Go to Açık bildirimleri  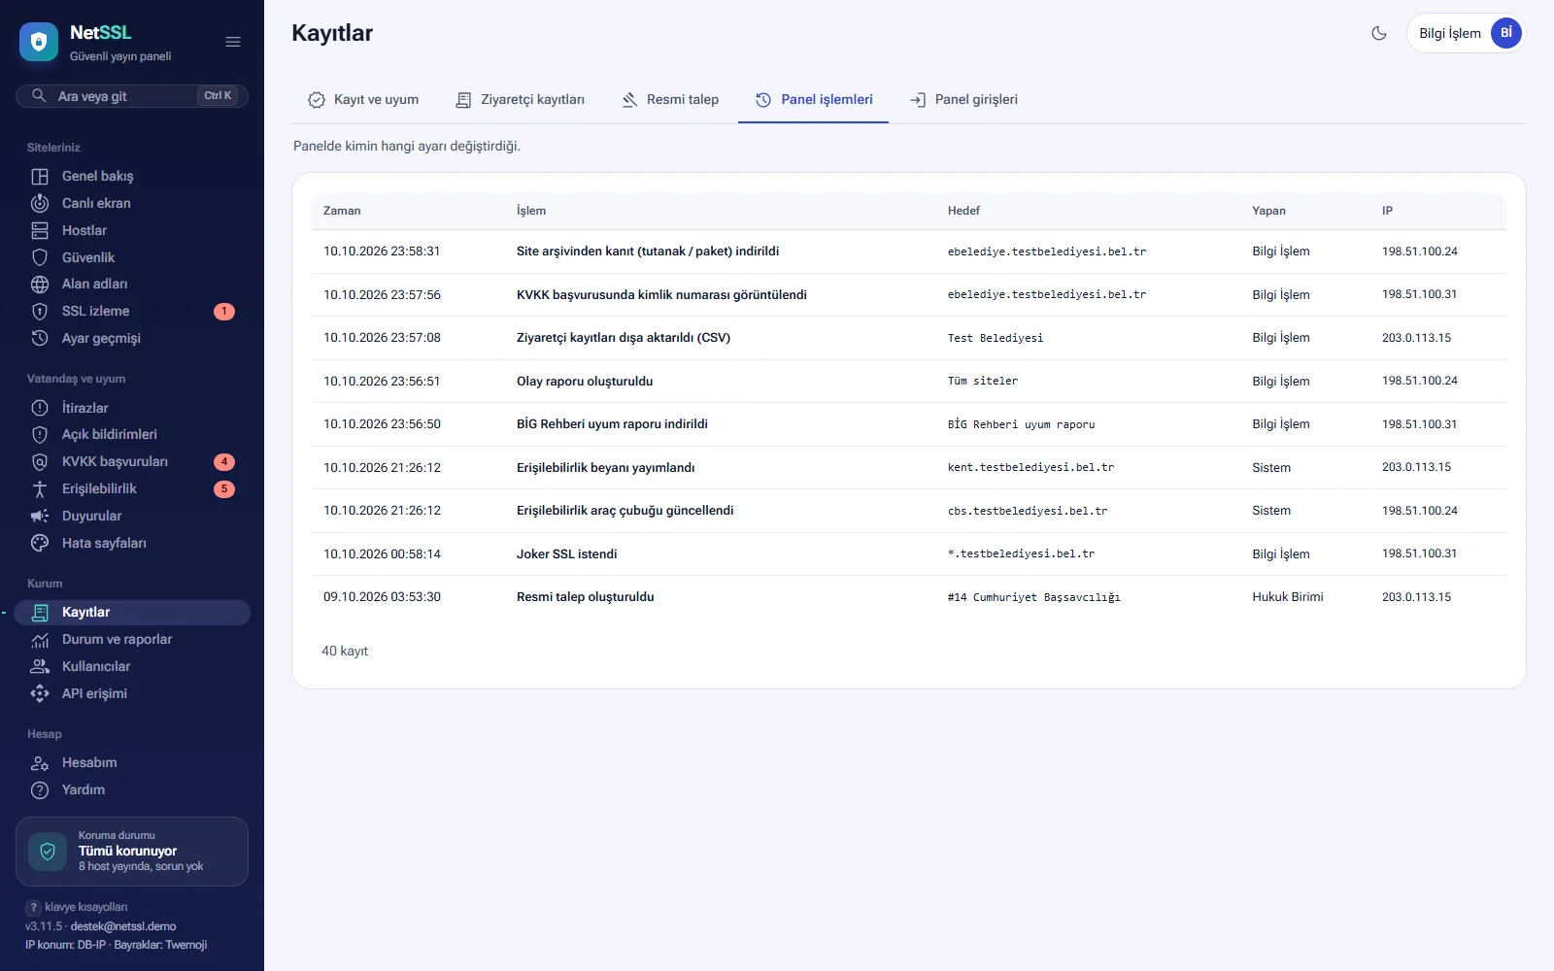(x=132, y=435)
